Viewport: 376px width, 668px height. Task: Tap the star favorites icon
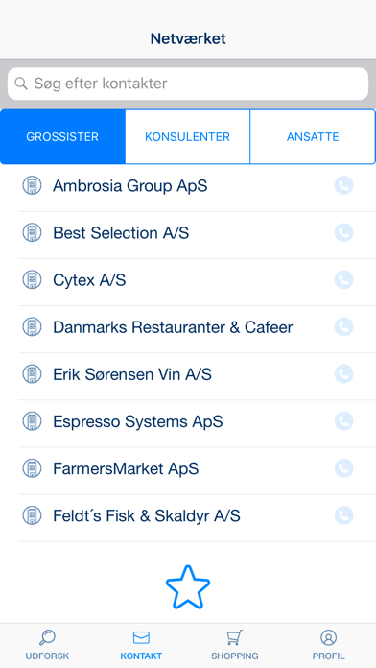pyautogui.click(x=188, y=587)
